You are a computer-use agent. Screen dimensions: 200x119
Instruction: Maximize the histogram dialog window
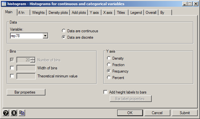pyautogui.click(x=190, y=4)
